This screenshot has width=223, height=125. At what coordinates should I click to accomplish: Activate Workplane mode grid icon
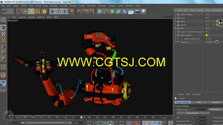tap(3, 40)
